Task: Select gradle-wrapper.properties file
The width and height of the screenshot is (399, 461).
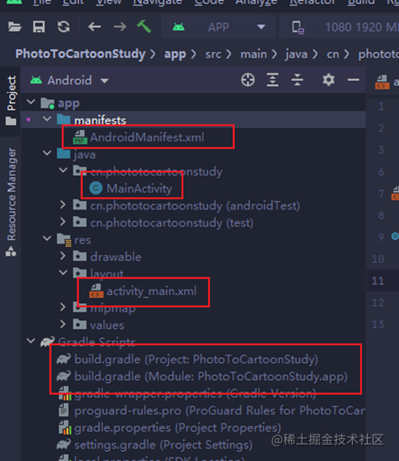Action: (195, 394)
